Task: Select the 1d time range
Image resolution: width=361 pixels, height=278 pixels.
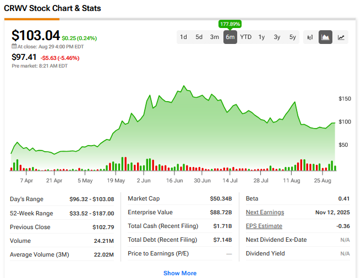Action: click(x=183, y=37)
